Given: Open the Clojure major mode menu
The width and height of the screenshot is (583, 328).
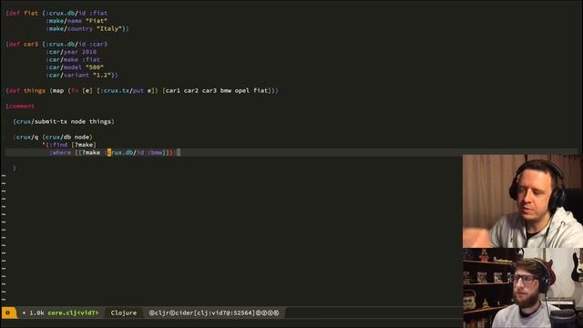Looking at the screenshot, I should point(124,313).
